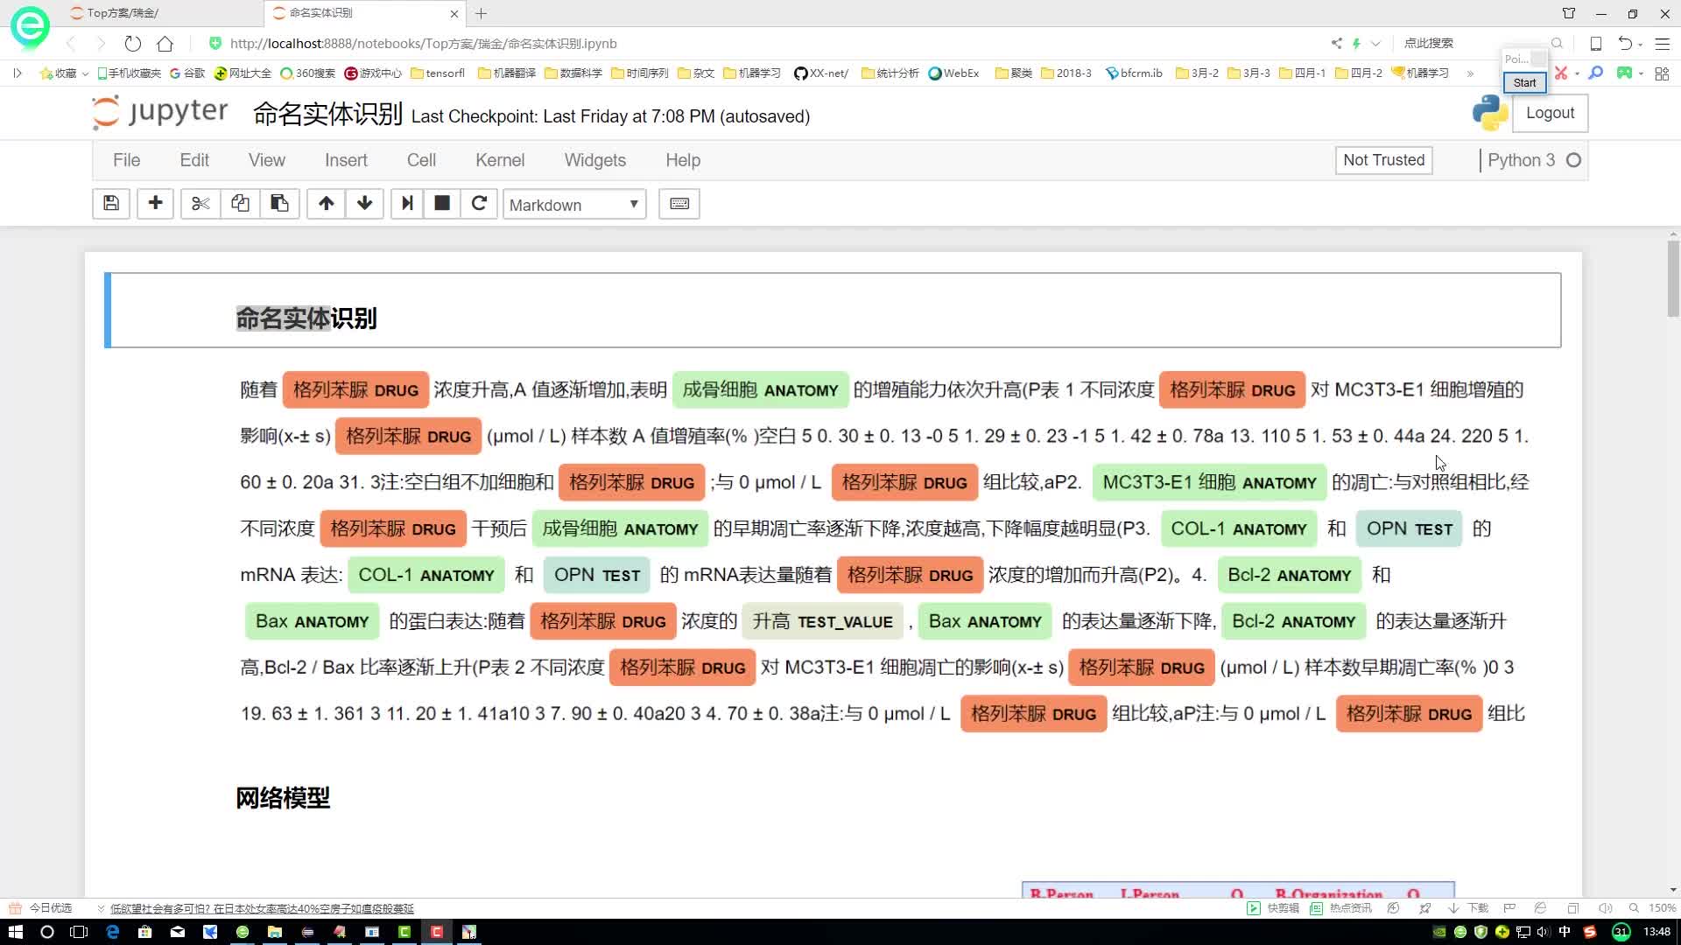Click the mute speaker icon in status bar
Image resolution: width=1681 pixels, height=945 pixels.
click(x=1605, y=908)
